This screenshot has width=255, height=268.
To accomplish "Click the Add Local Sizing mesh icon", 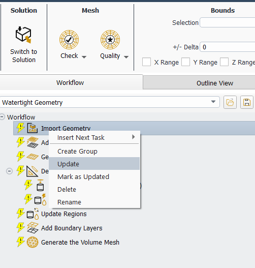I will 33,142.
